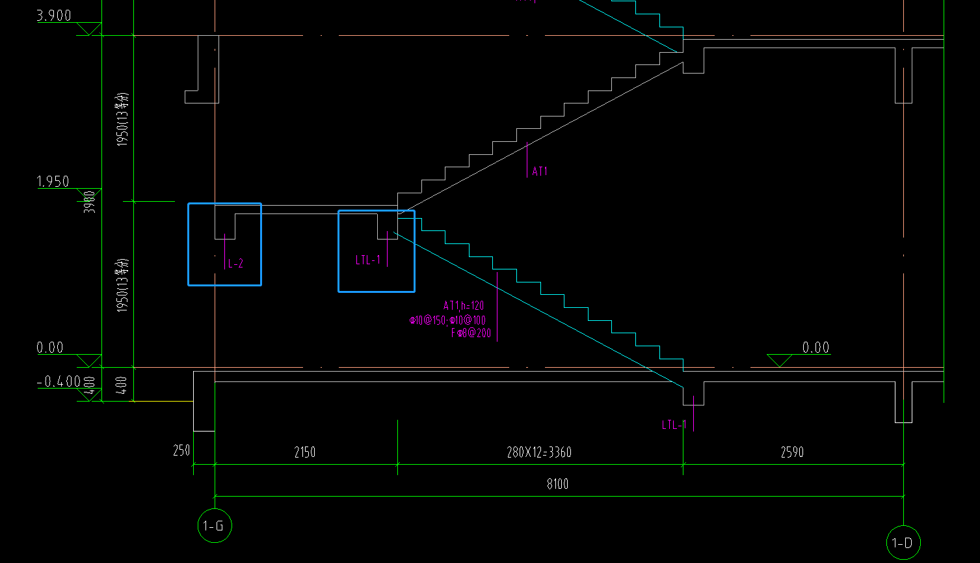Select the LTL-1 label below the landing

tap(367, 260)
